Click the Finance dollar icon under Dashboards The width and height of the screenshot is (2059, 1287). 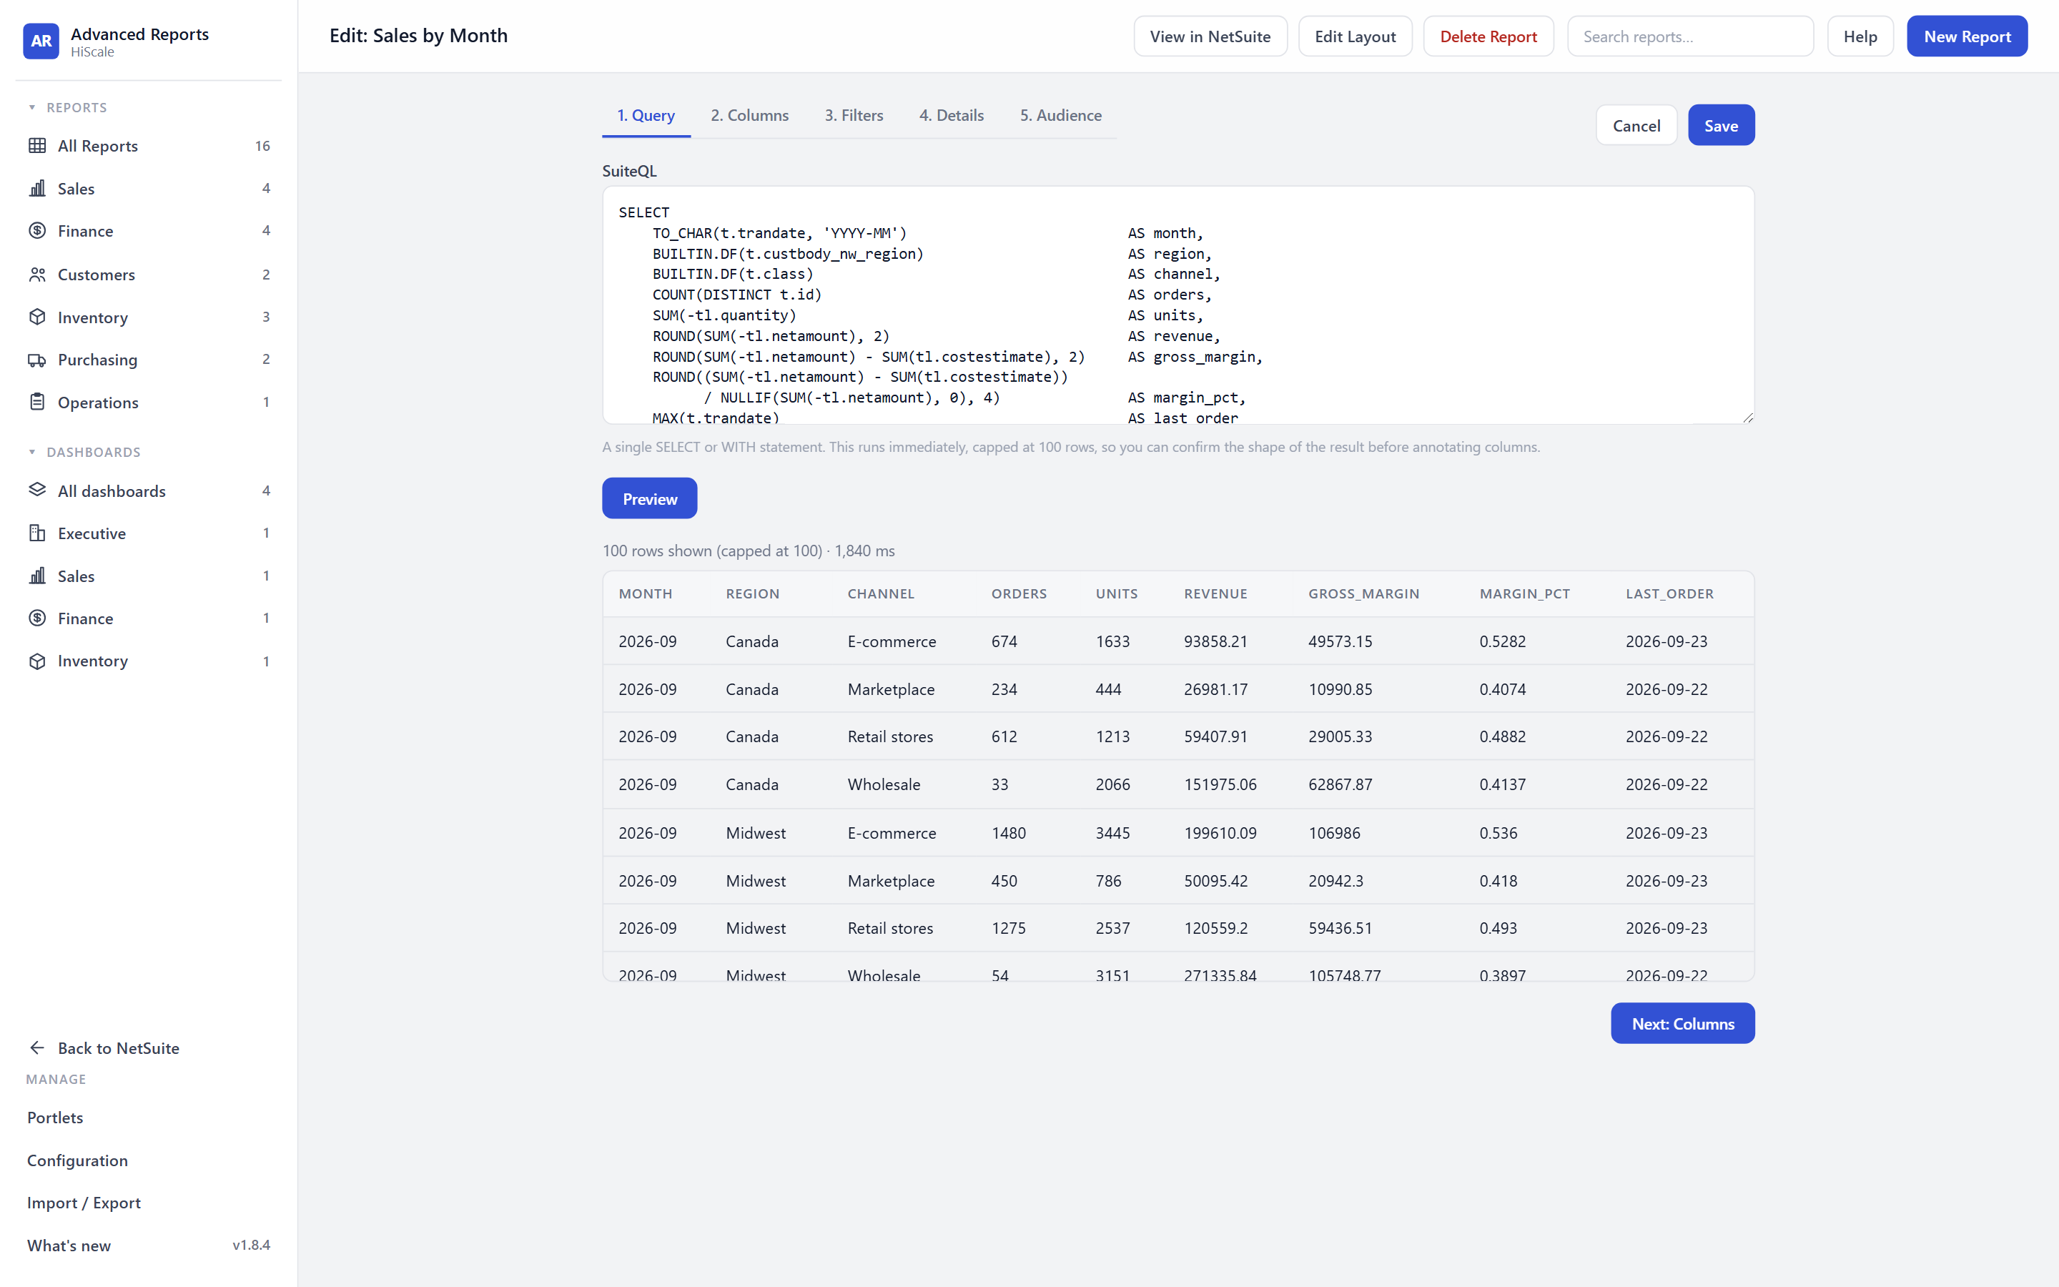click(x=37, y=618)
